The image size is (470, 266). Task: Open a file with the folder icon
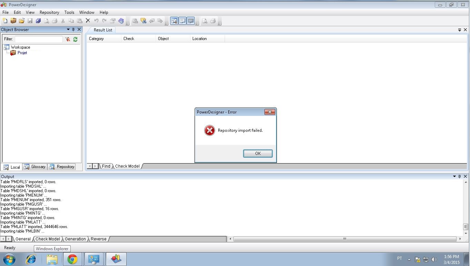coord(22,21)
